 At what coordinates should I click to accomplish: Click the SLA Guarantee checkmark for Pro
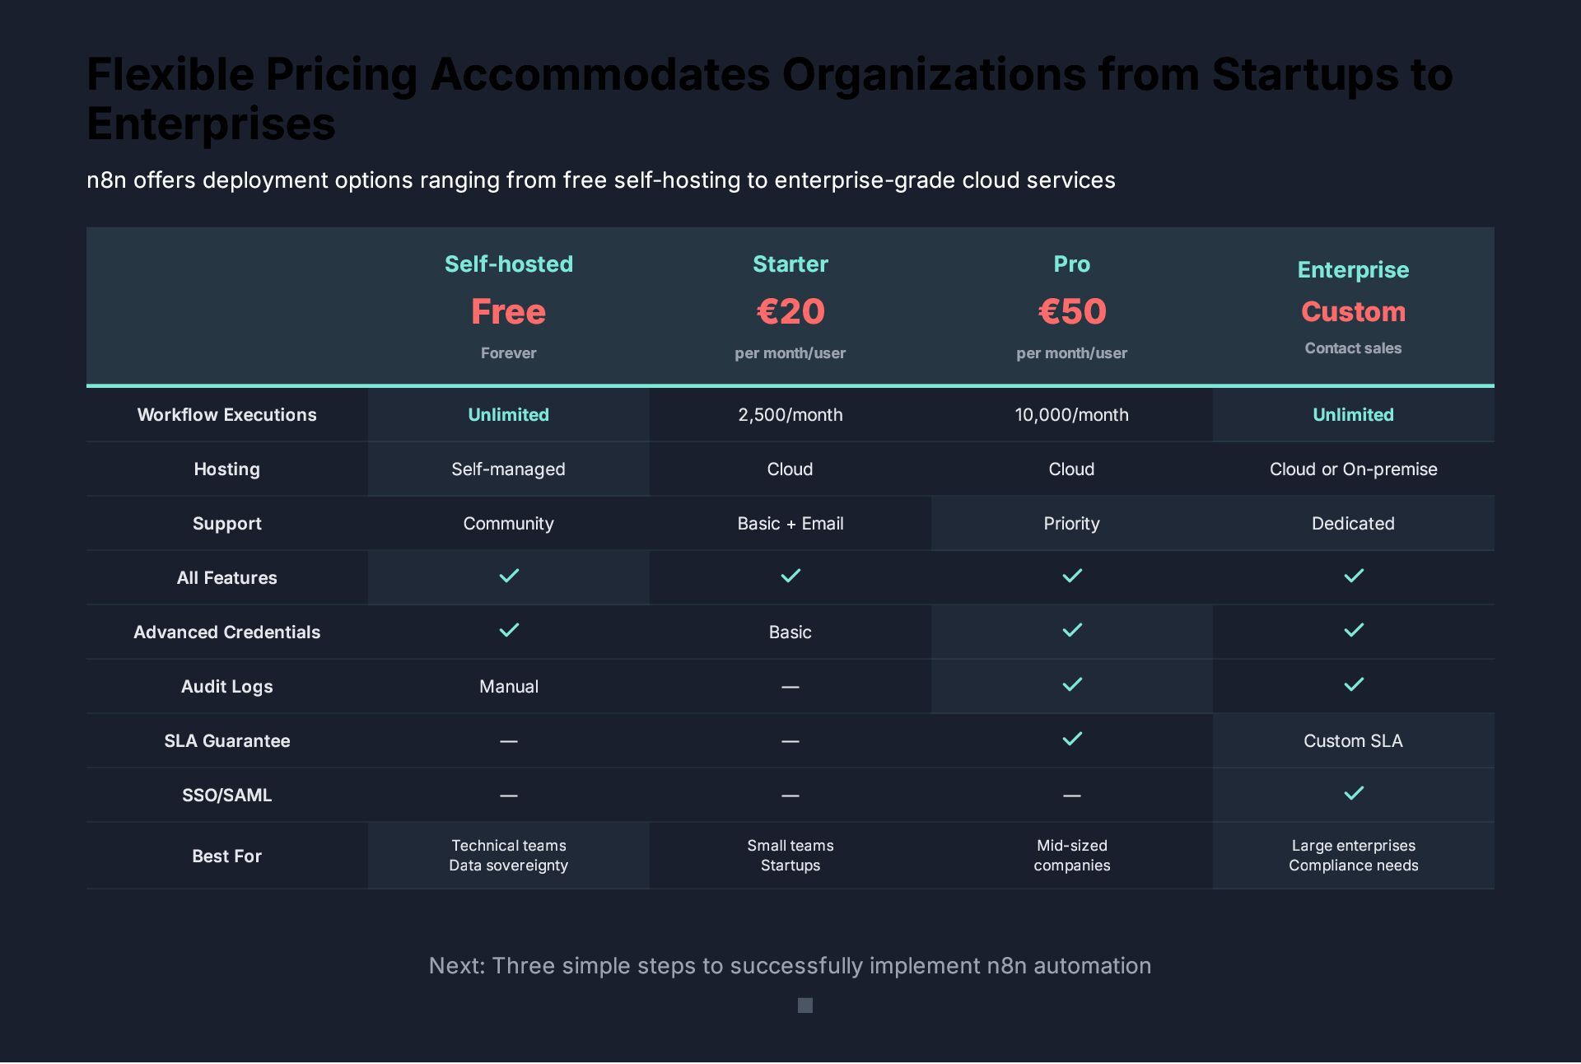click(x=1072, y=739)
